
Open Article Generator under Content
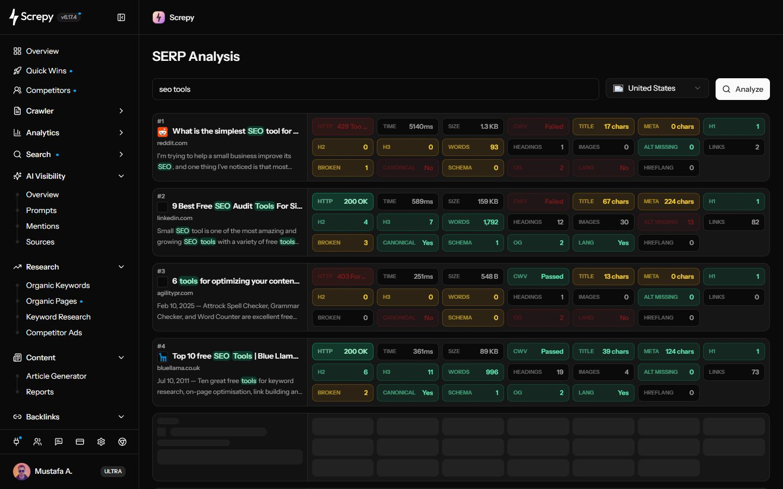coord(56,376)
